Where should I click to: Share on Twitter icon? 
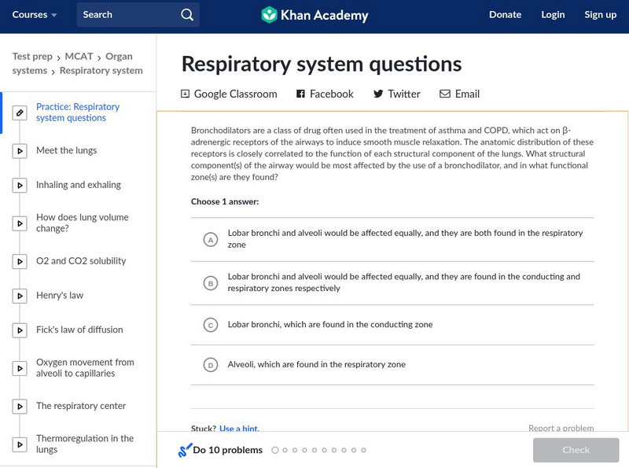tap(378, 94)
